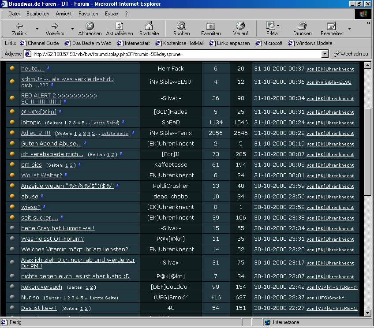Show Verlauf history panel icon
Viewport: 374px width, 328px height.
[240, 26]
